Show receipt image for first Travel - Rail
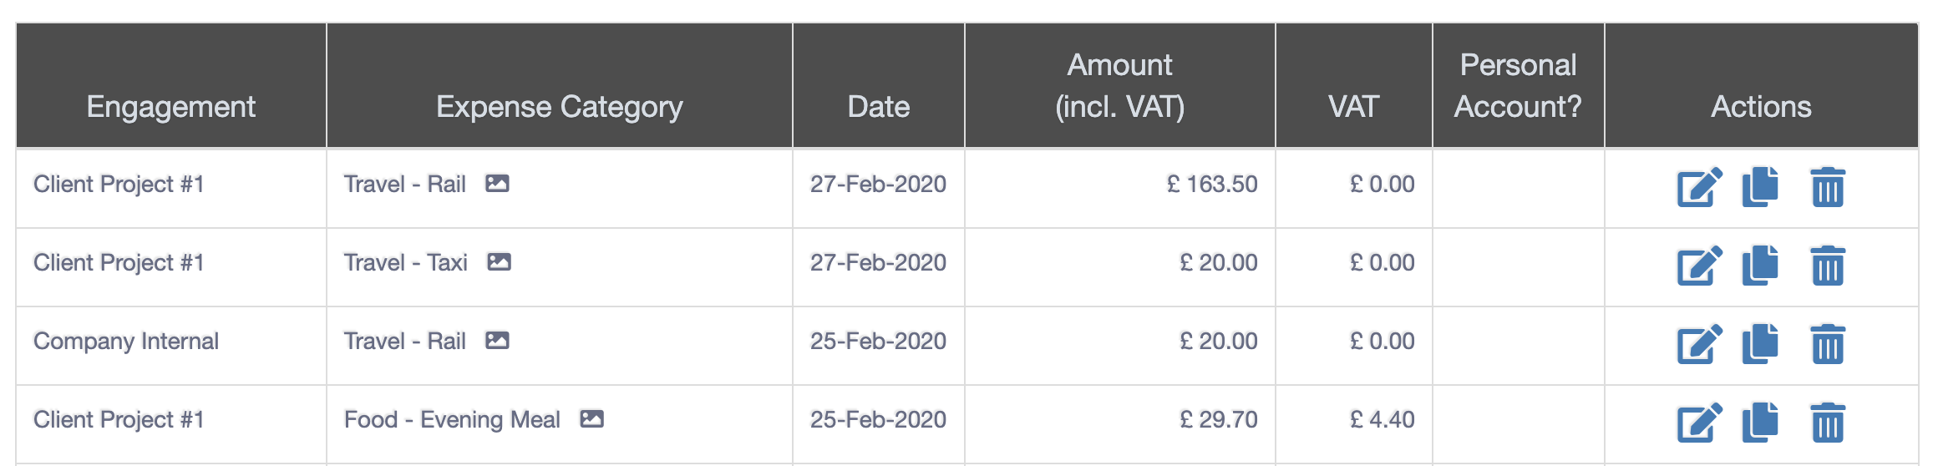The width and height of the screenshot is (1933, 466). (497, 184)
